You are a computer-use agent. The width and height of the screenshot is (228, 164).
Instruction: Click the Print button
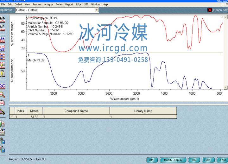193,160
